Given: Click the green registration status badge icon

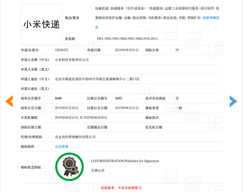Looking at the screenshot, I should [69, 167].
